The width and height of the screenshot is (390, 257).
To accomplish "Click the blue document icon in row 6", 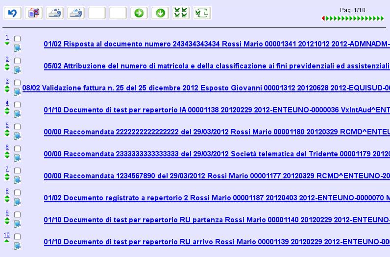I will tap(17, 158).
